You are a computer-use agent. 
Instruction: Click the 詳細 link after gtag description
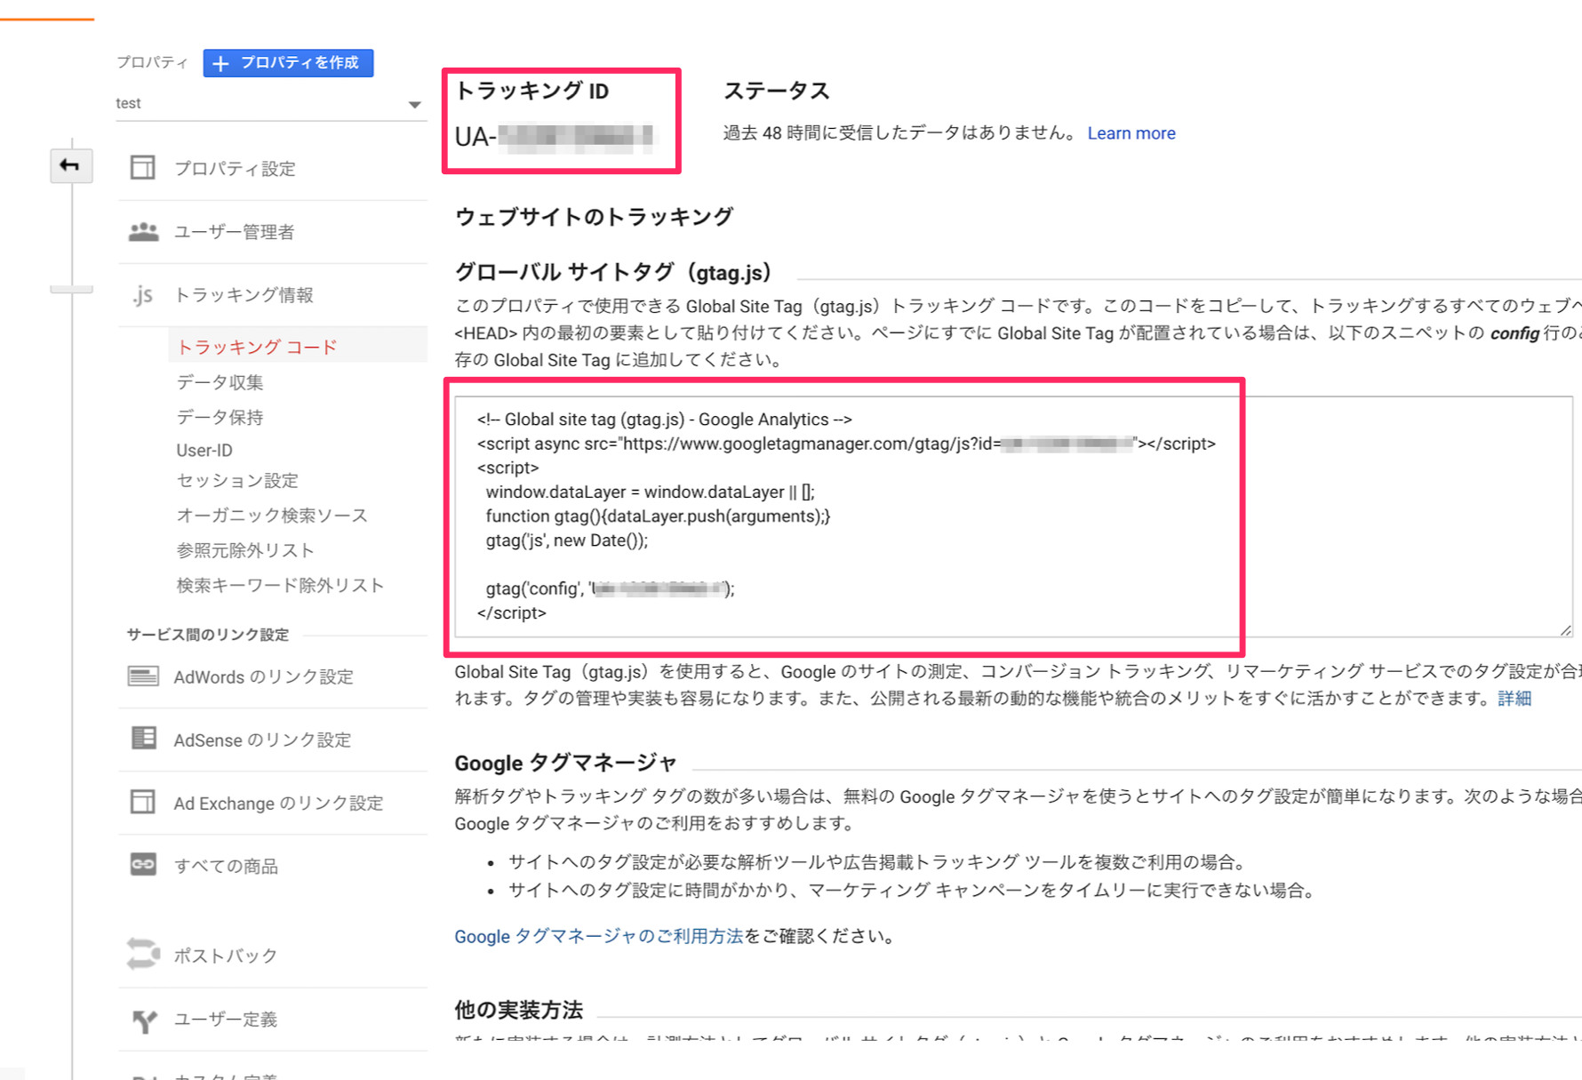1514,699
